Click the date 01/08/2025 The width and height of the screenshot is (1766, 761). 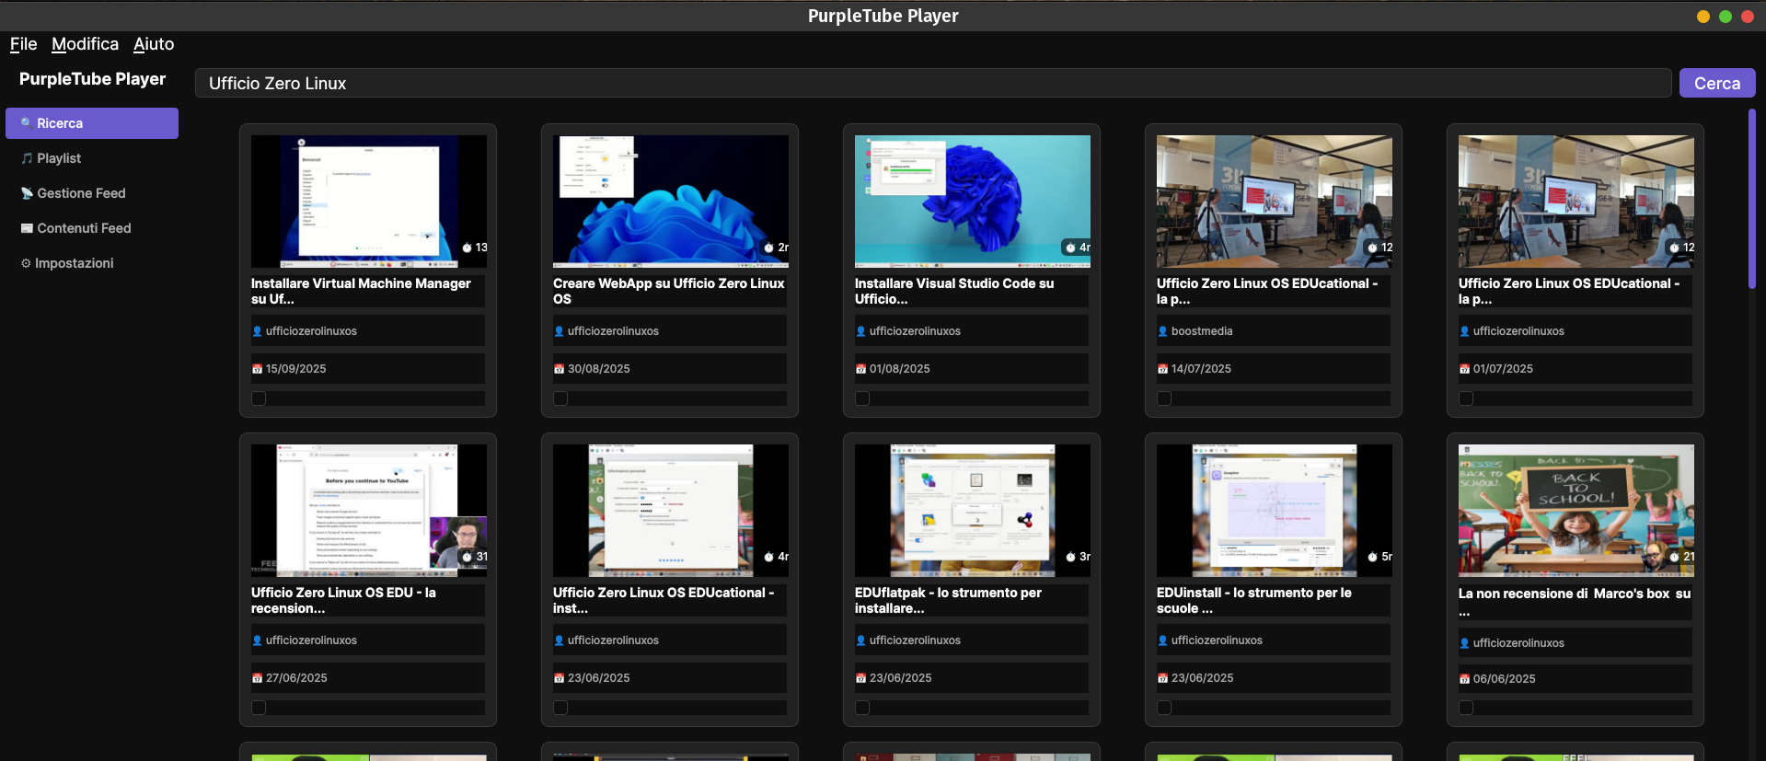point(900,369)
